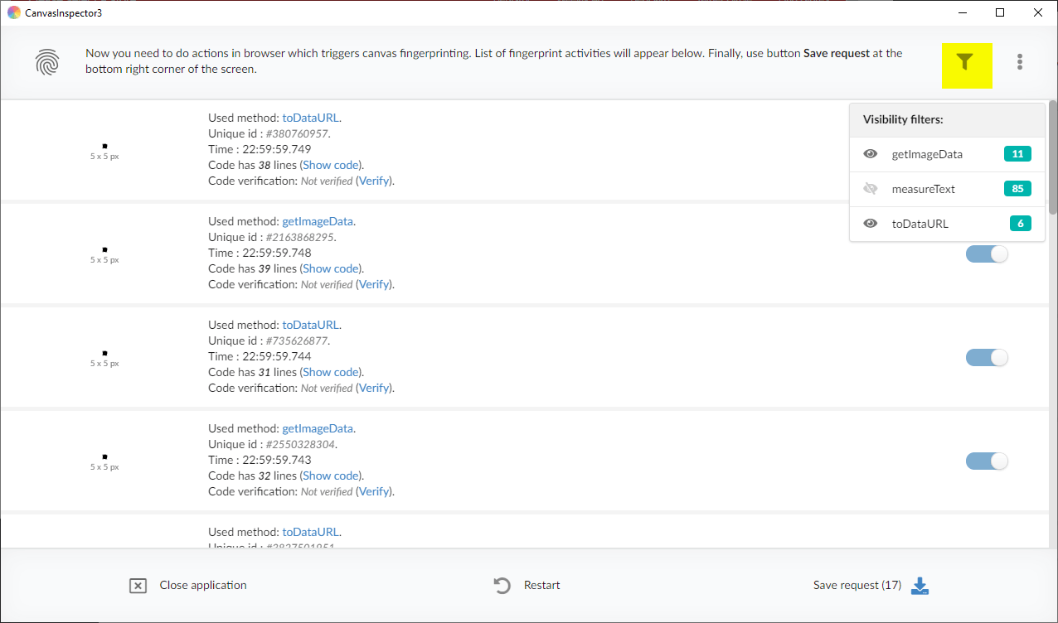
Task: Open the filter funnel icon
Action: pyautogui.click(x=965, y=61)
